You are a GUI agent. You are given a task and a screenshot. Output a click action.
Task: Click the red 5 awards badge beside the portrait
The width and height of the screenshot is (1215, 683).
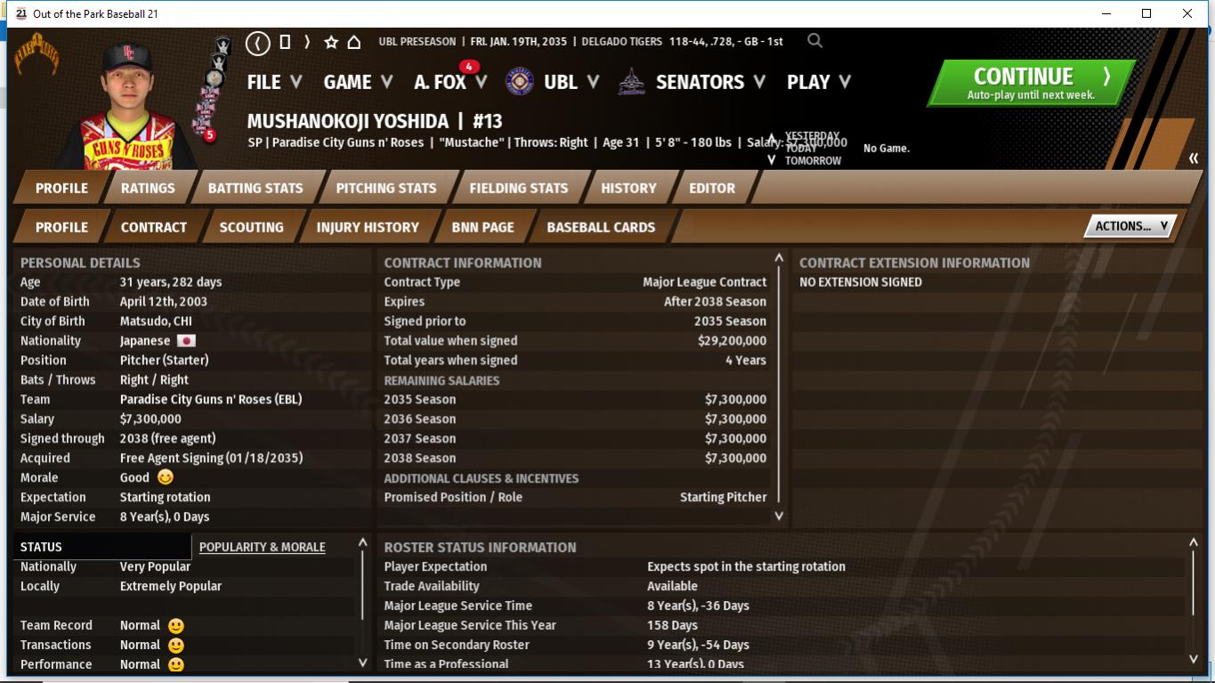(210, 135)
